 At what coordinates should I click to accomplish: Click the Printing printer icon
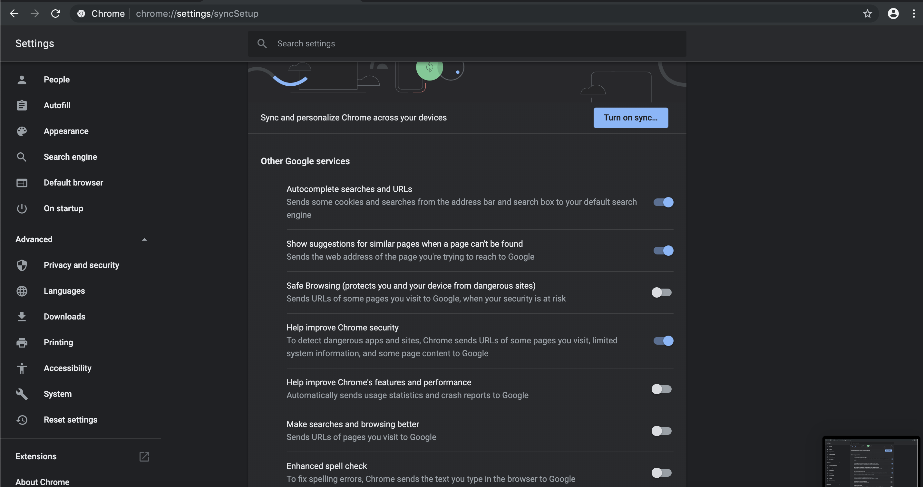[22, 342]
